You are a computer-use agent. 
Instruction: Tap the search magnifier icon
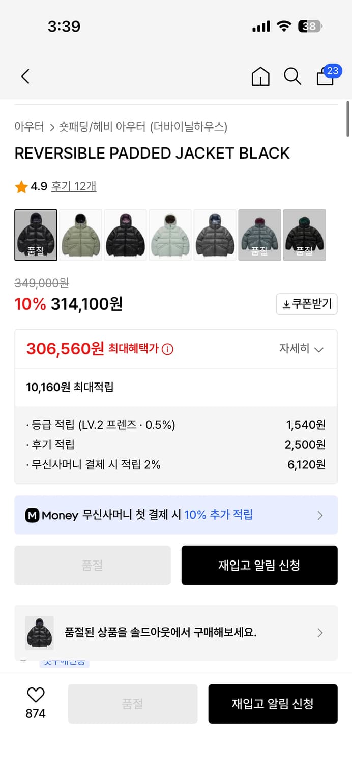[292, 76]
